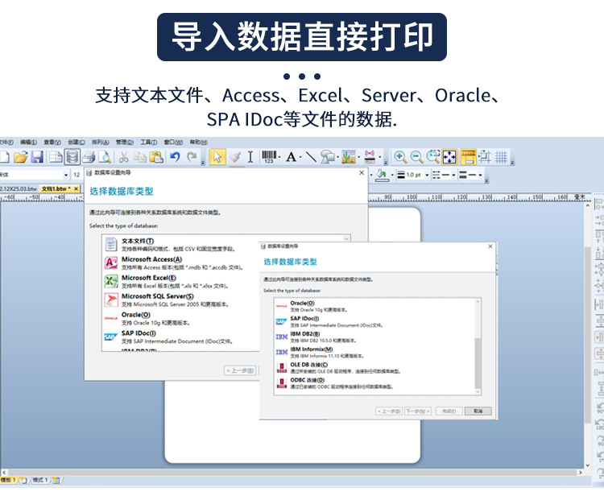Screen dimensions: 604x496
Task: Insert a picture with the cactus image tool
Action: [349, 157]
